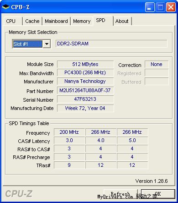This screenshot has width=178, height=203.
Task: Click part number M2U51264TU88A0F-37
Action: (x=85, y=90)
